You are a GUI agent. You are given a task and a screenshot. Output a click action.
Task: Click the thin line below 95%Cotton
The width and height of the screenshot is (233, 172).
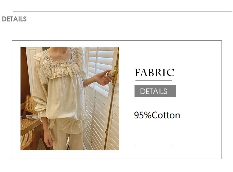[x=154, y=146]
